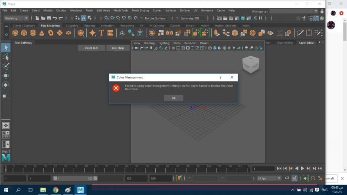The image size is (347, 195).
Task: Go to start of playback range
Action: tap(279, 169)
